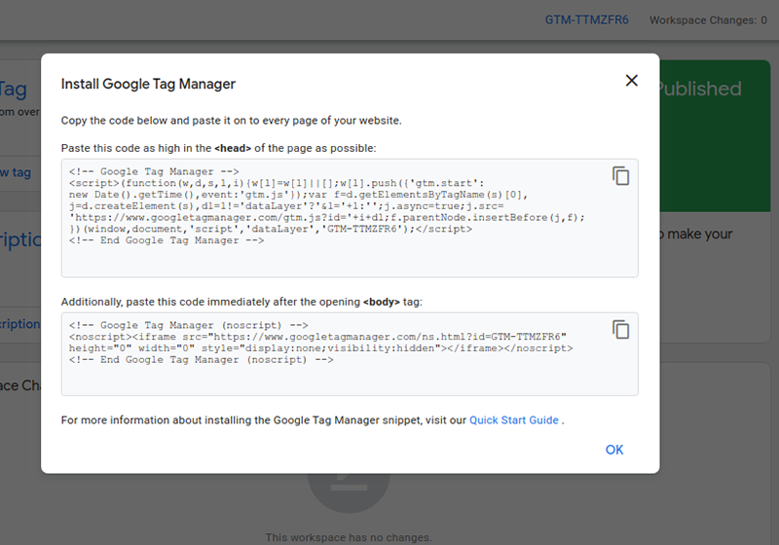The height and width of the screenshot is (545, 779).
Task: Close the Install Google Tag Manager dialog
Action: pyautogui.click(x=631, y=81)
